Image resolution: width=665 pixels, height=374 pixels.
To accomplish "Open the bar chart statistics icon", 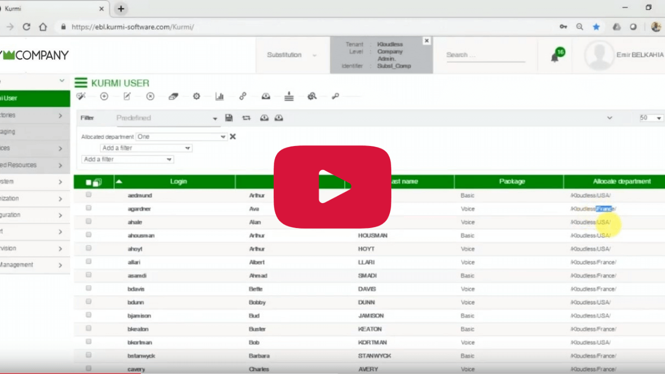I will [x=219, y=96].
